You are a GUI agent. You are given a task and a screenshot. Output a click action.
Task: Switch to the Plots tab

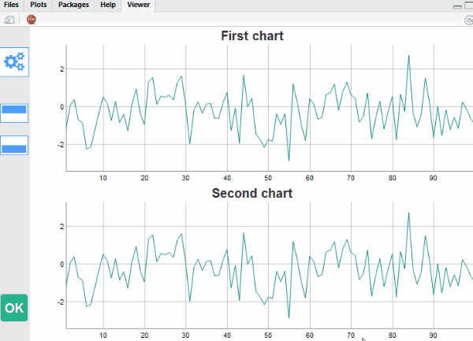coord(39,5)
